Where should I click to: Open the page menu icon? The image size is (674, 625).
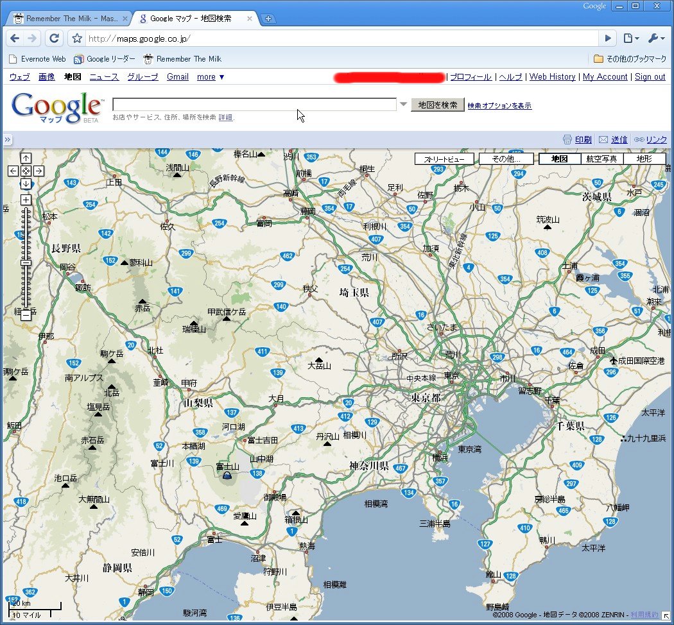click(631, 39)
